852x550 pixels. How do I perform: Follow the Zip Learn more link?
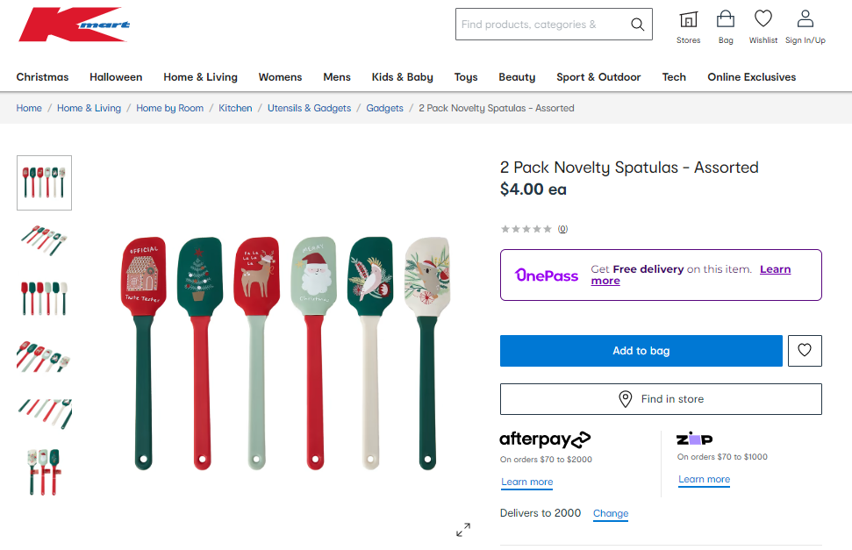click(704, 479)
